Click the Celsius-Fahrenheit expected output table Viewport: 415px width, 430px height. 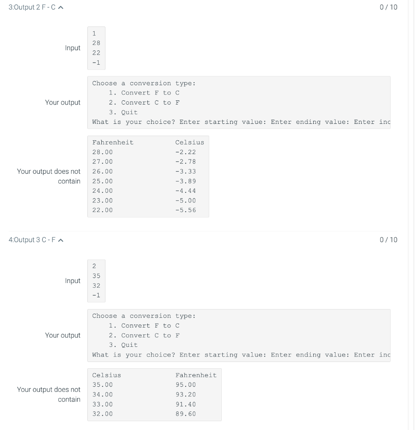pos(155,394)
